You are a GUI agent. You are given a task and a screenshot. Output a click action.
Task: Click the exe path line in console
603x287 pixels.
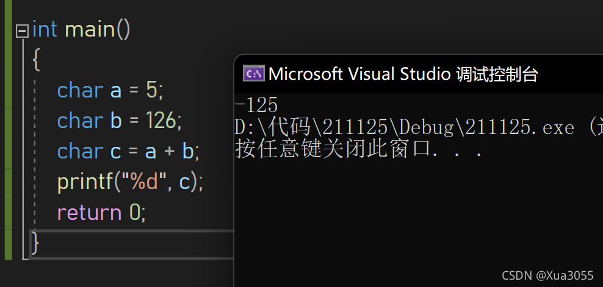pyautogui.click(x=419, y=127)
